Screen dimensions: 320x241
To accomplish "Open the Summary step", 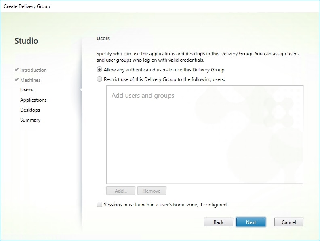I will 30,120.
